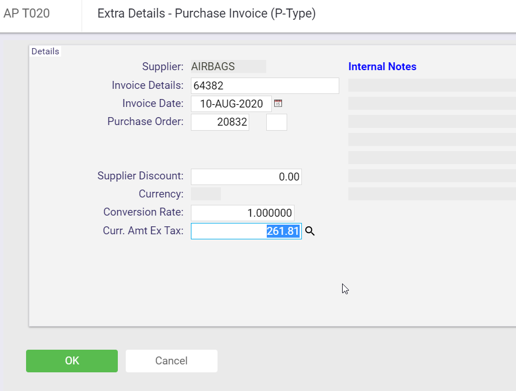
Task: Cancel the Extra Details dialog
Action: tap(172, 361)
